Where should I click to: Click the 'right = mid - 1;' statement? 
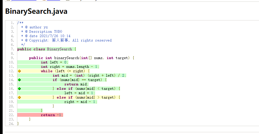80,102
